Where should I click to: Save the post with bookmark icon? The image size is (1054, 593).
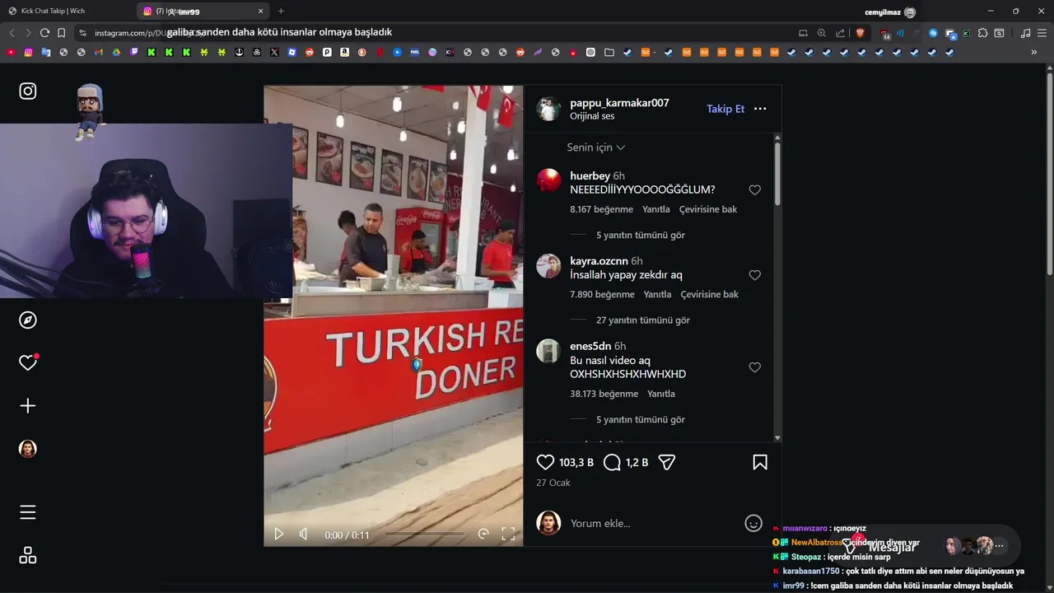pos(760,462)
